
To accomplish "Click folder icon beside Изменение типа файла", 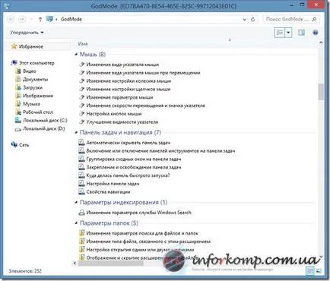I will click(81, 242).
